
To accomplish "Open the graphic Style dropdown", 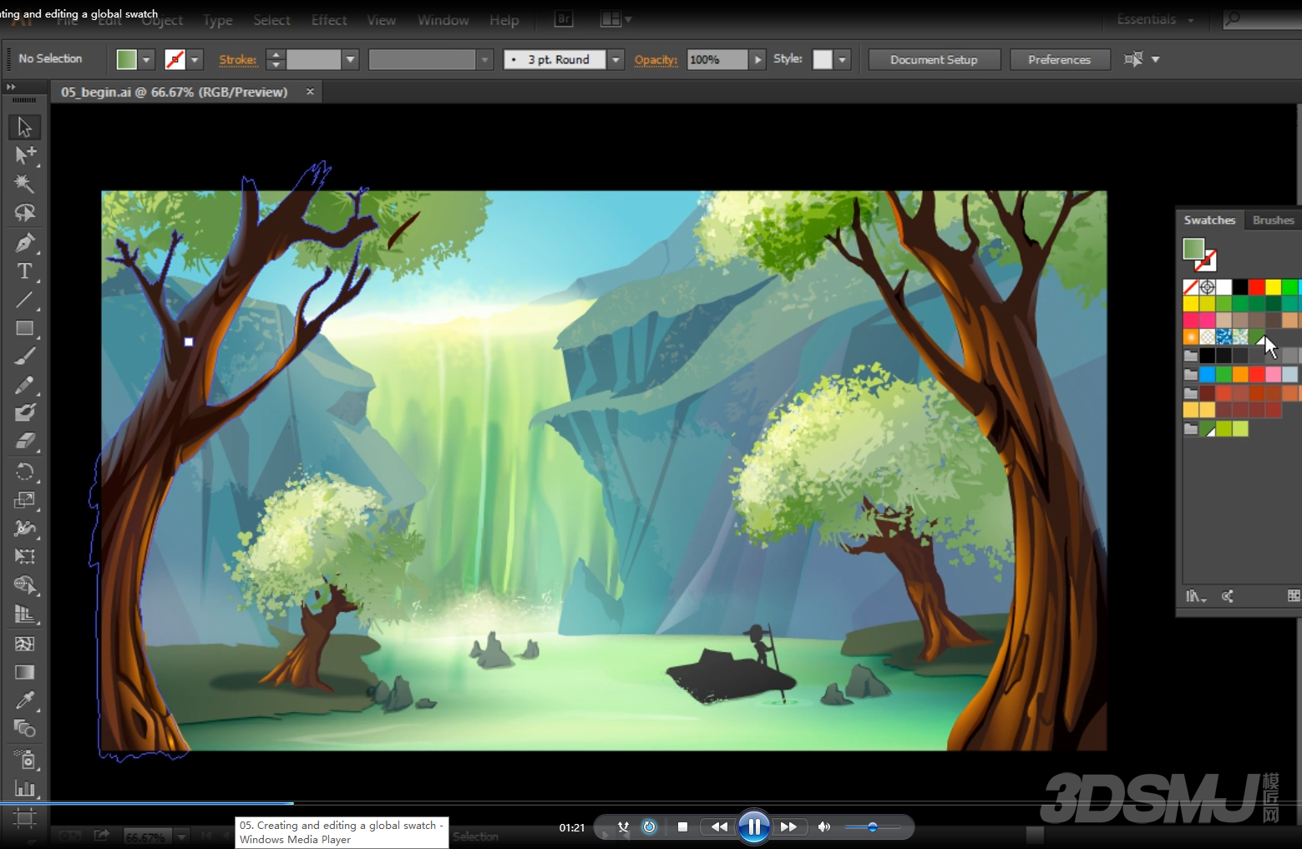I will point(843,59).
